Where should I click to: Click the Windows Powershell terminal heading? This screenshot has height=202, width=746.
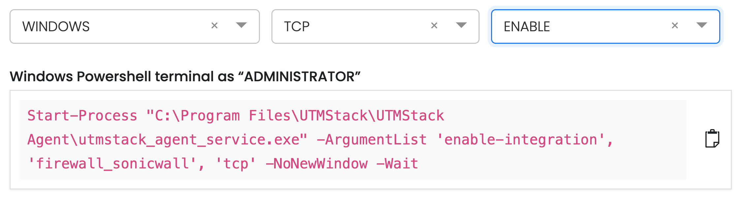(x=185, y=76)
